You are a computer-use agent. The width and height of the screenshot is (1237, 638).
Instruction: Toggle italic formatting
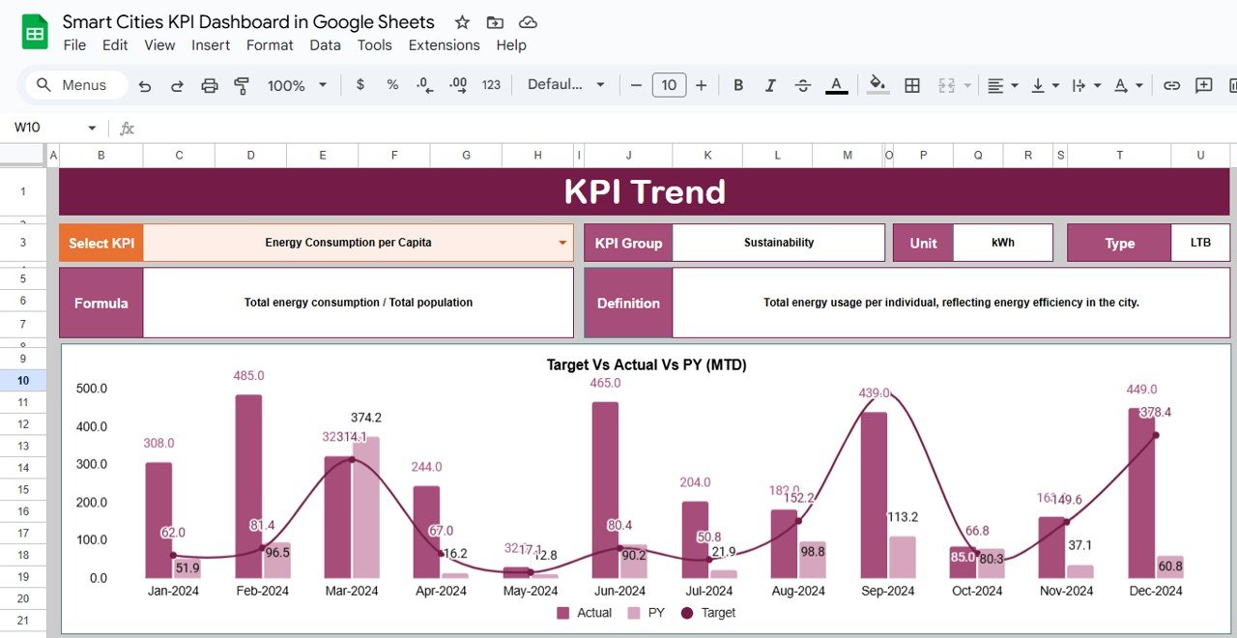click(770, 85)
